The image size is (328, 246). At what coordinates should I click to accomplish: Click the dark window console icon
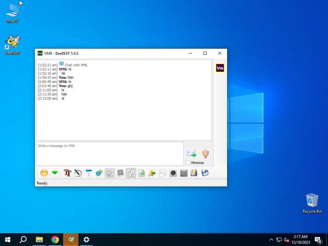pyautogui.click(x=184, y=173)
